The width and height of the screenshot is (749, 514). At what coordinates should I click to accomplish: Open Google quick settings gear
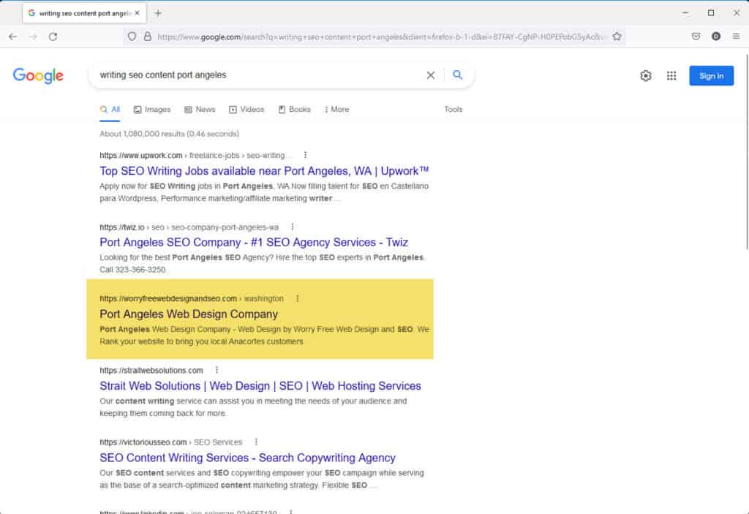pyautogui.click(x=646, y=75)
